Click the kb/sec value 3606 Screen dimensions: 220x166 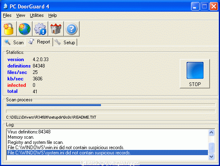(37, 79)
